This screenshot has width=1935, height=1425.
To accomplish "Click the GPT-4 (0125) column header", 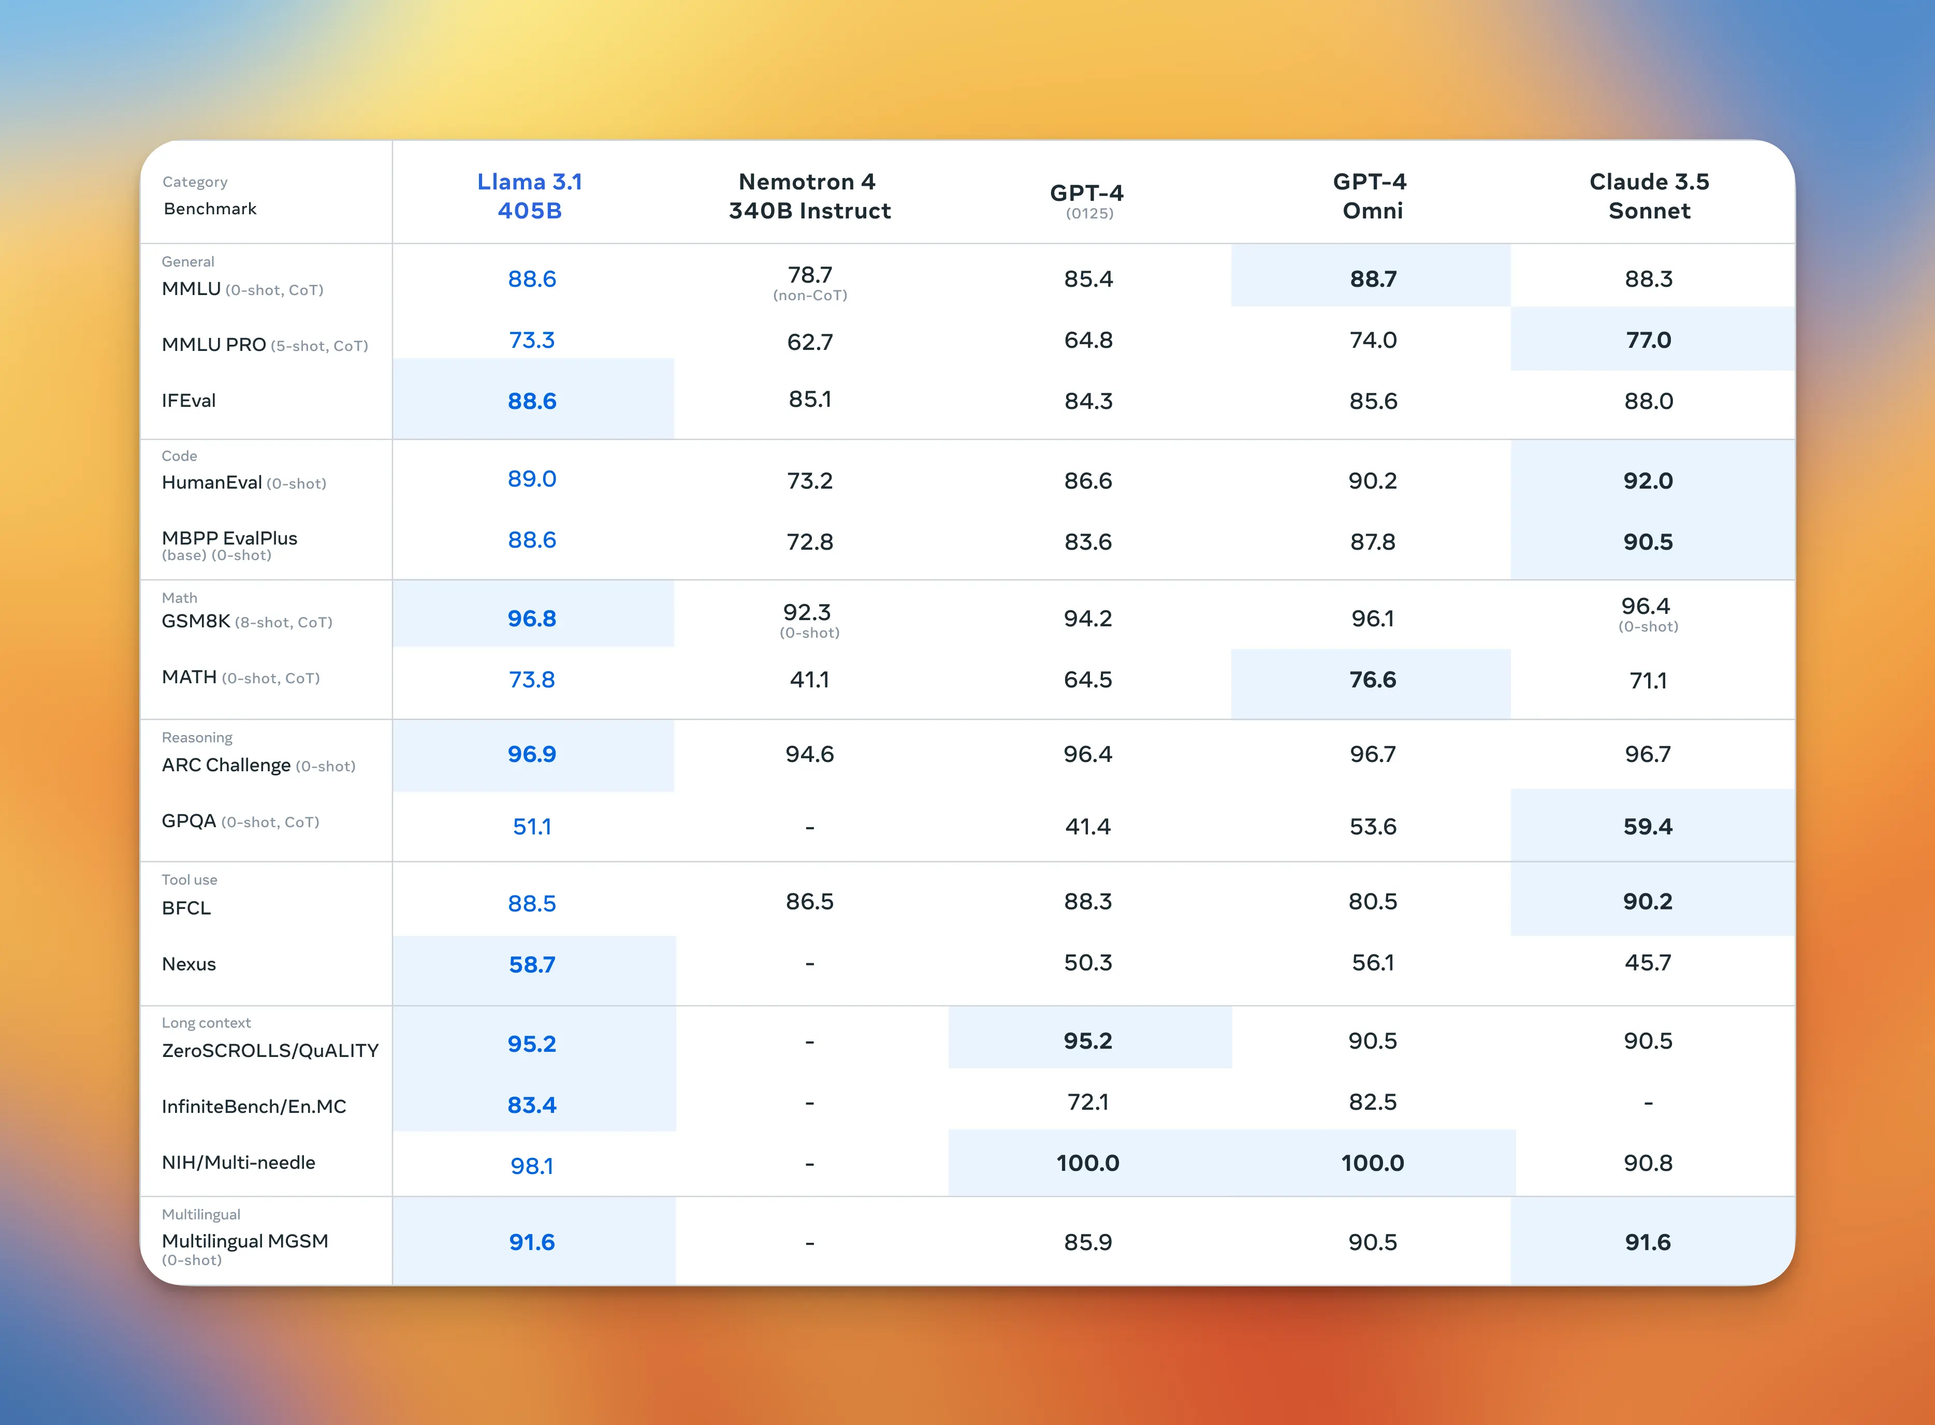I will [1087, 198].
